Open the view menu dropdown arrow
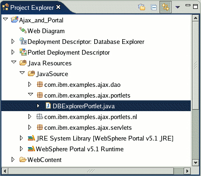This screenshot has width=201, height=176. pyautogui.click(x=178, y=7)
